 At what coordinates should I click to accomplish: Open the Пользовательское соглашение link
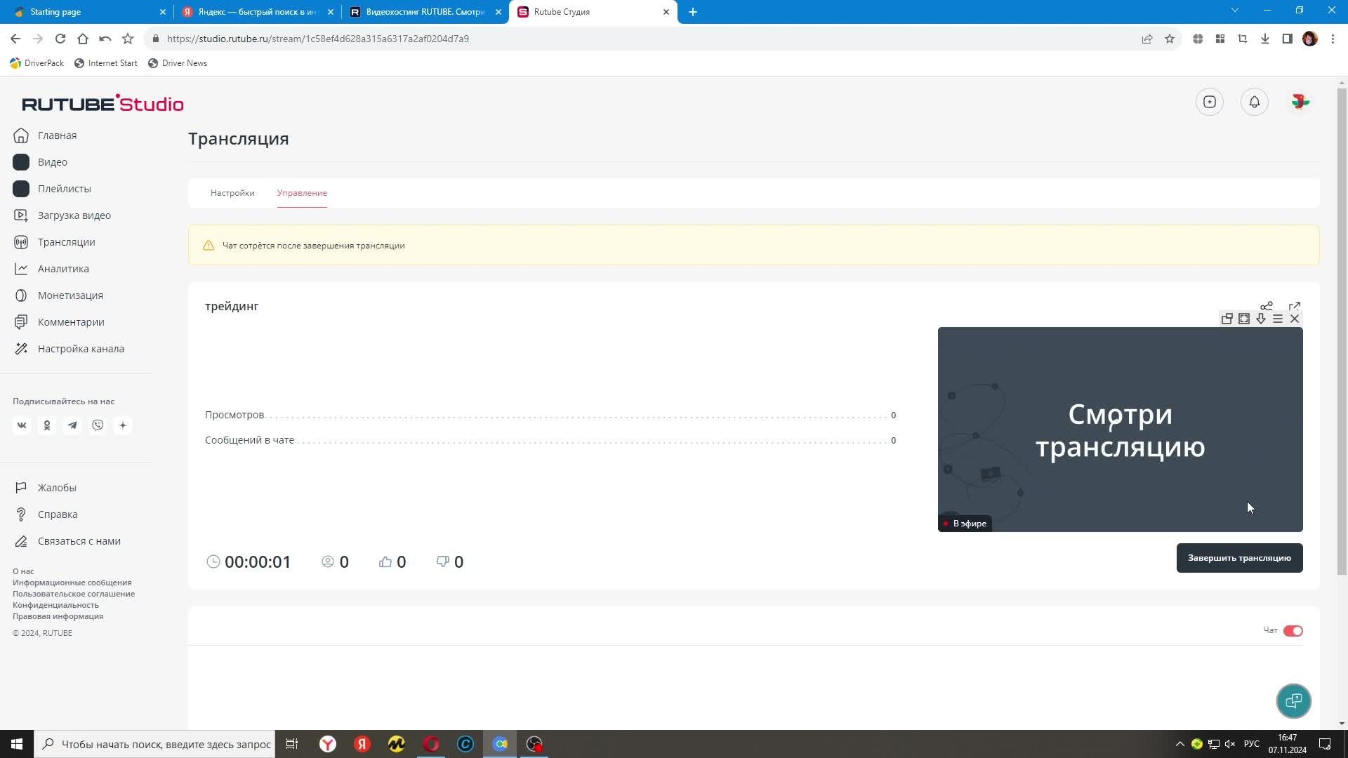click(74, 594)
